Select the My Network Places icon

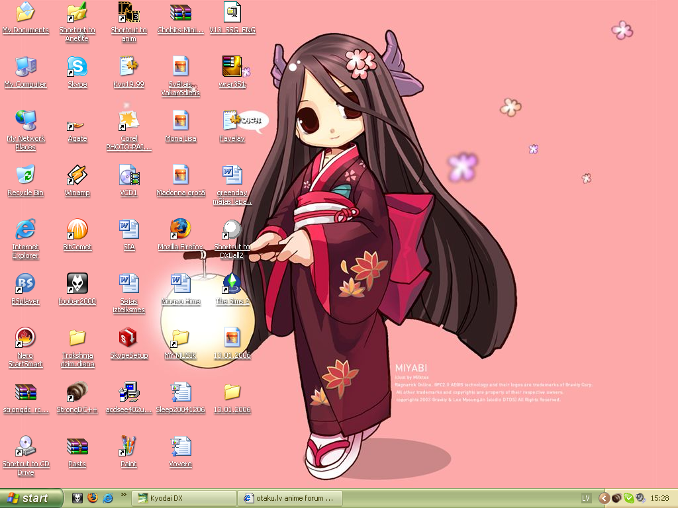26,120
